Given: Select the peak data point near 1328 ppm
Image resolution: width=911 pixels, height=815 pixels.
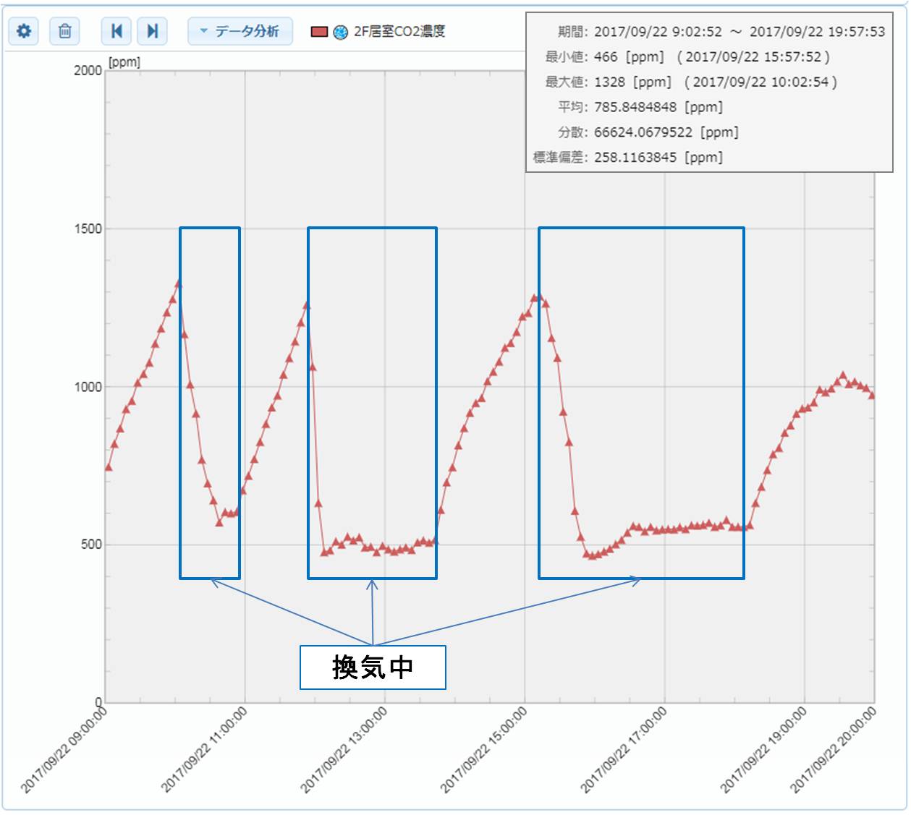Looking at the screenshot, I should click(179, 282).
